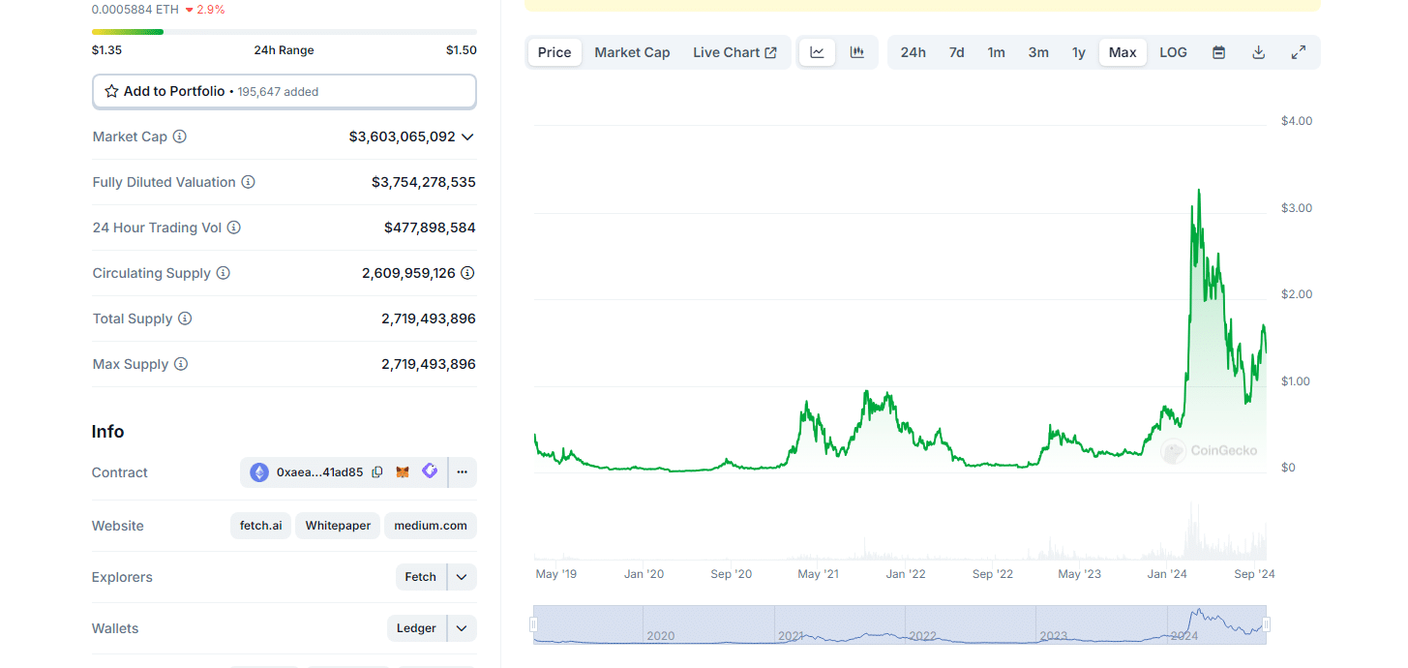Click left handle of chart range navigator
This screenshot has width=1408, height=668.
534,625
